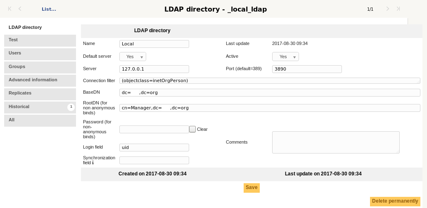Screen dimensions: 427x208
Task: Click in the Password field
Action: [154, 129]
